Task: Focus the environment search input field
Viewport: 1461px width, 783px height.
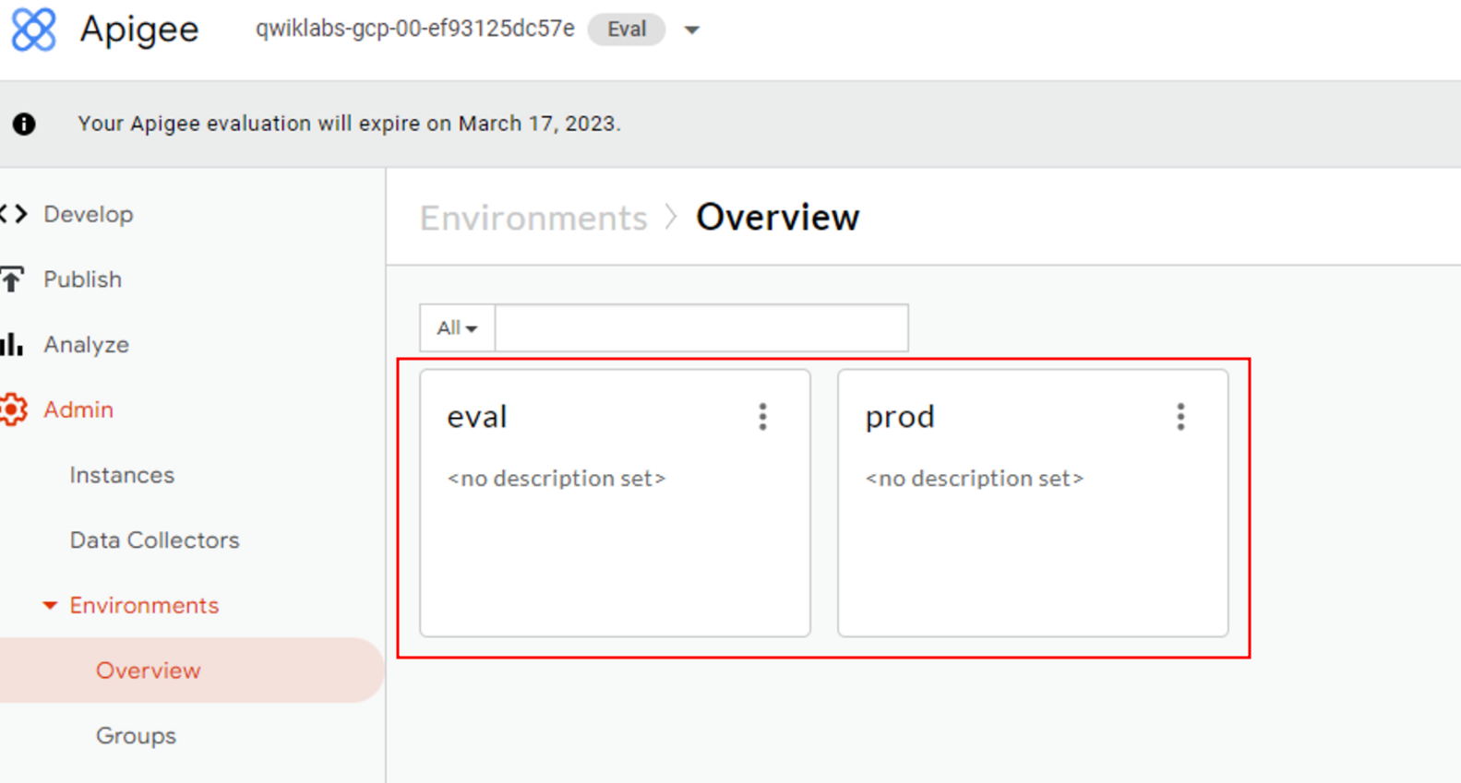Action: (701, 328)
